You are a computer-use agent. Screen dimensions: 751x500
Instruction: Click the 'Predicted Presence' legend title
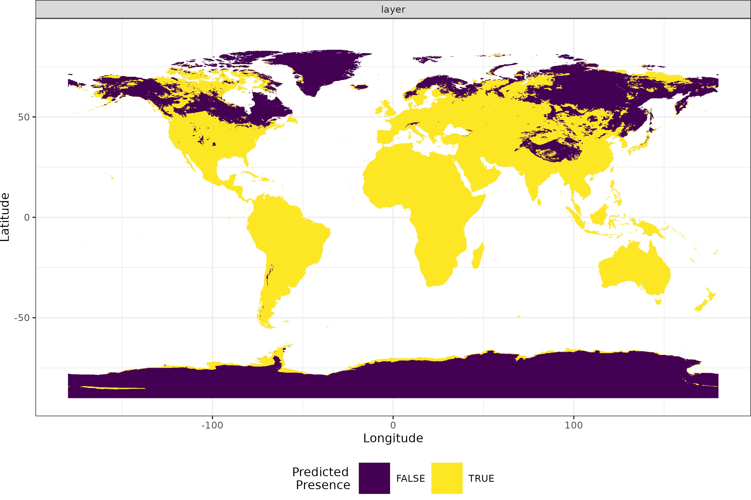pos(321,478)
